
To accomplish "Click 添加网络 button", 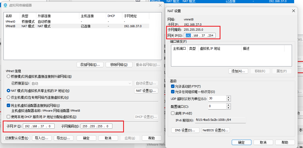I will coord(90,65).
